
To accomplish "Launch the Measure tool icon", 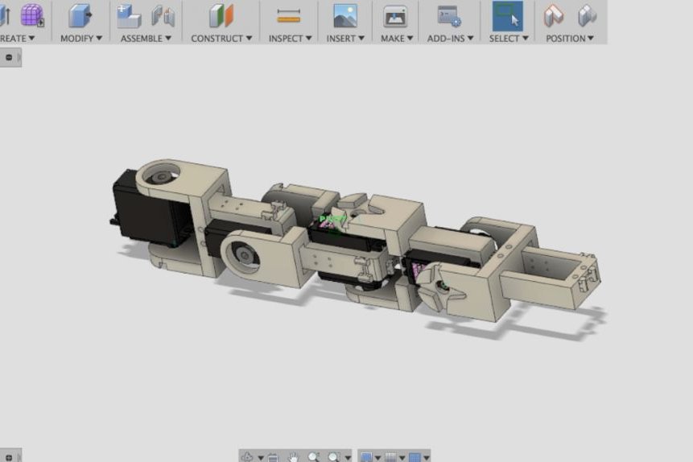I will click(289, 16).
